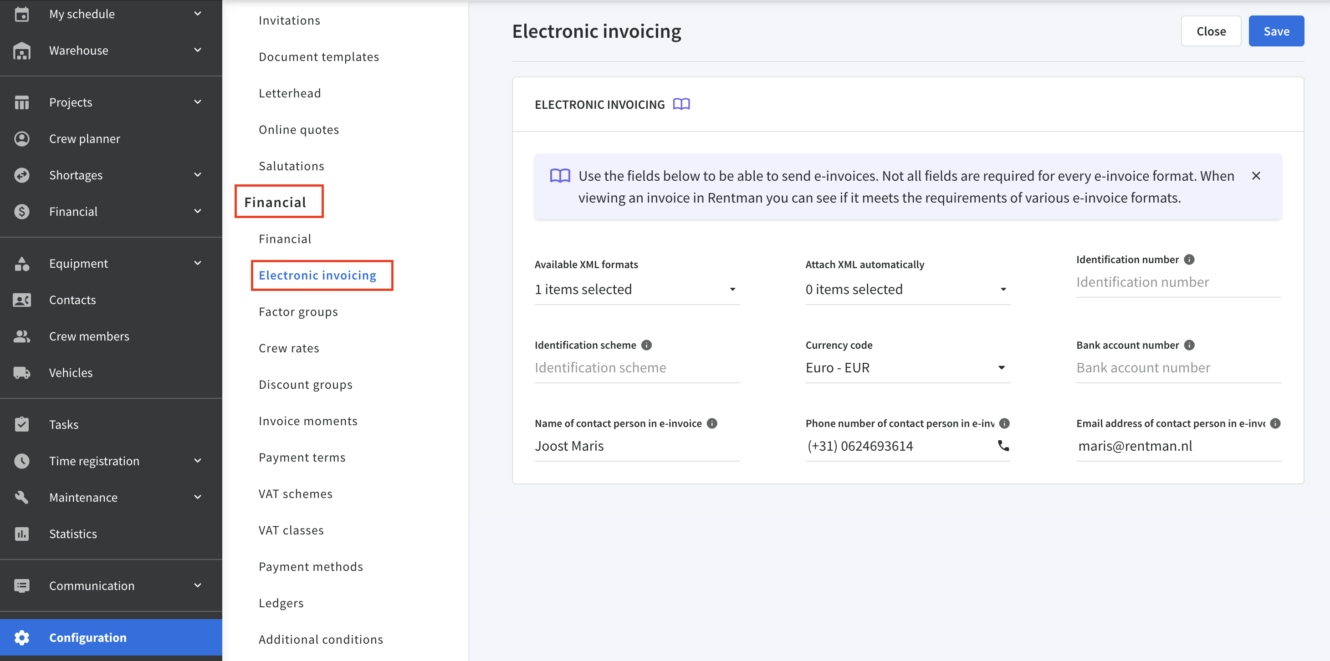Open Invoice moments settings
Viewport: 1330px width, 661px height.
308,421
